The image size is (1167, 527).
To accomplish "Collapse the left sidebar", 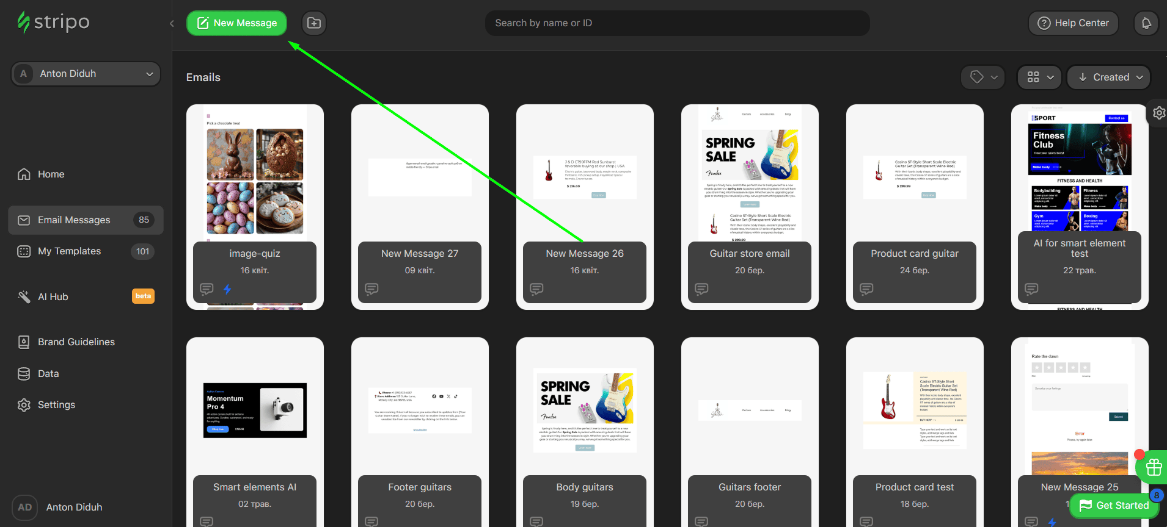I will 172,24.
